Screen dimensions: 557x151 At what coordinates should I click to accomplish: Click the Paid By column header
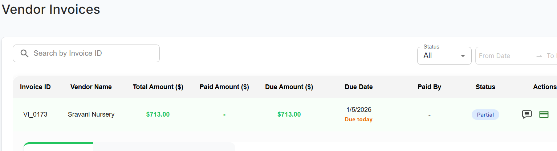coord(429,87)
